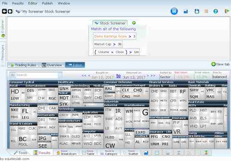The image size is (231, 161).
Task: Click the exit arrow icon at top right
Action: 227,11
